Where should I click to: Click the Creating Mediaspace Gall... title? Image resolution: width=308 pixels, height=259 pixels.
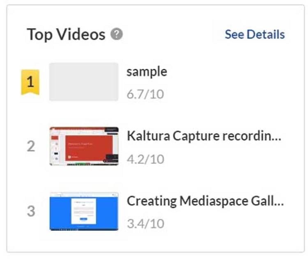tap(205, 201)
